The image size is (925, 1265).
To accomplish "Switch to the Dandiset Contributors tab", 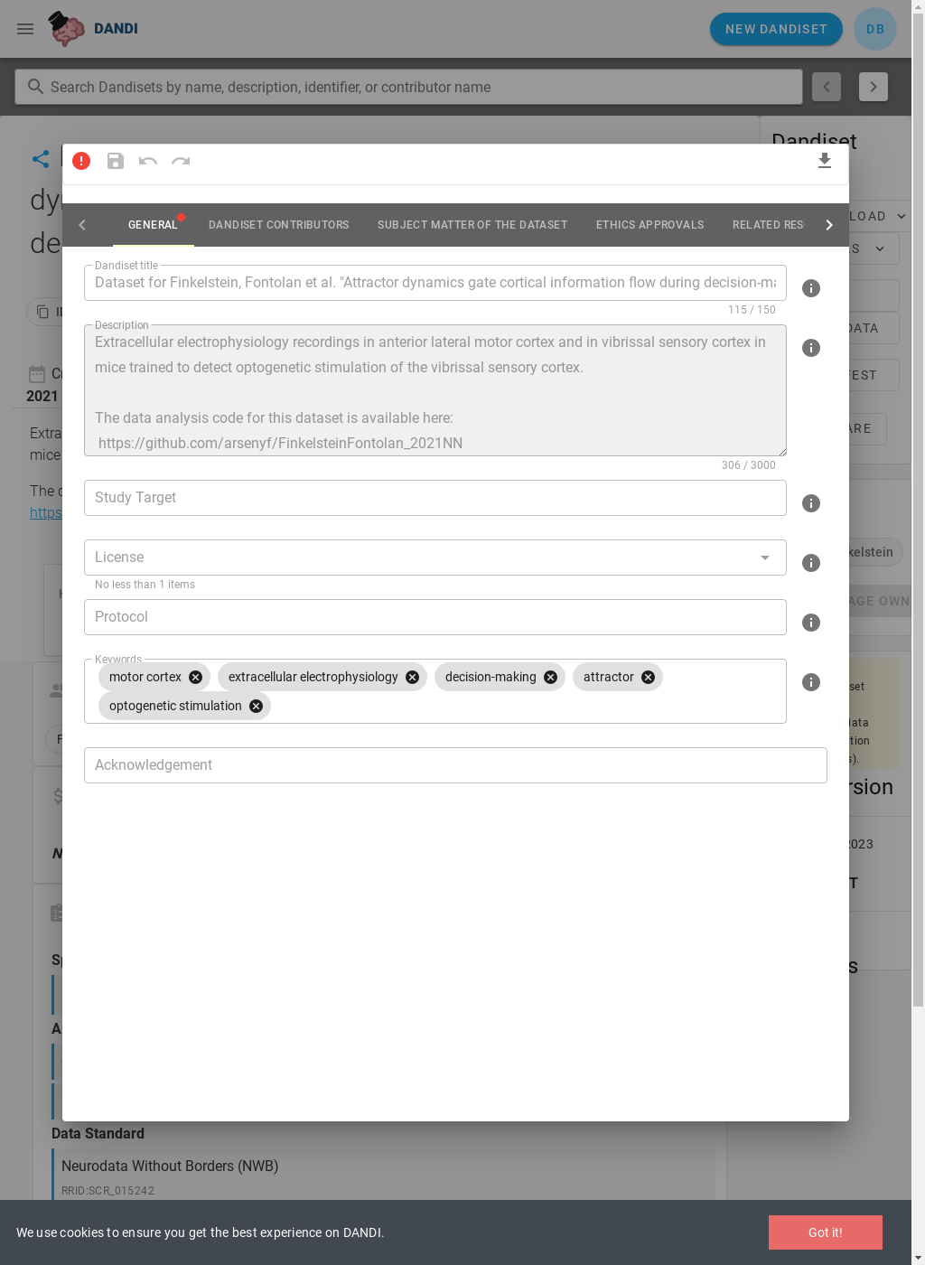I will (x=278, y=225).
